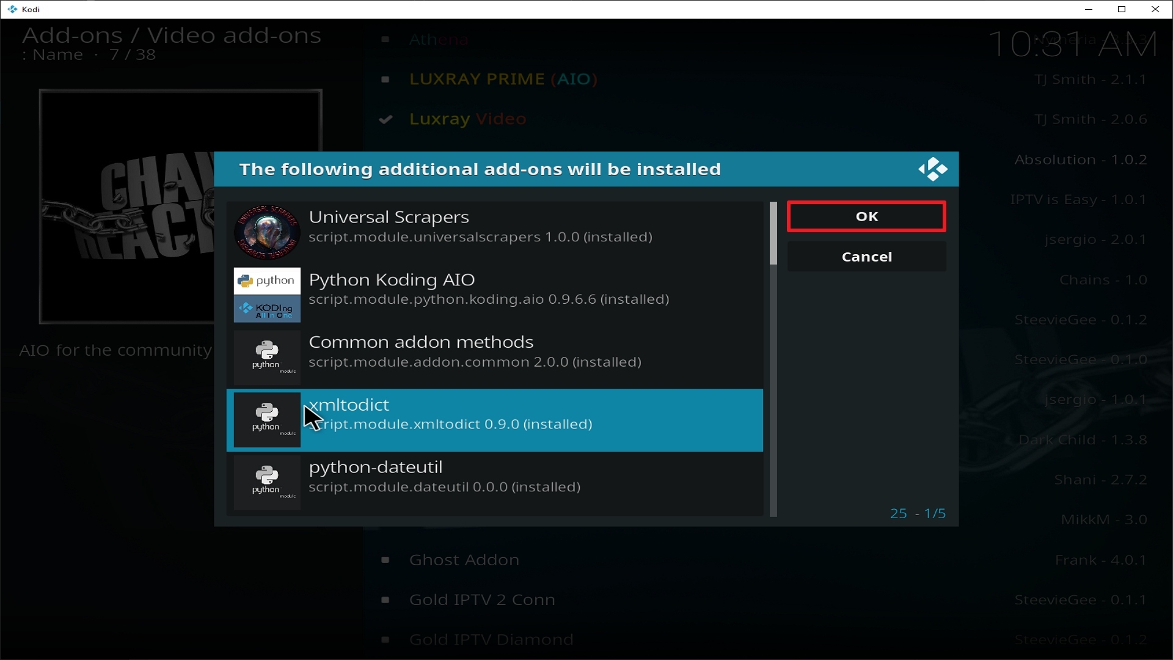Click the Python Koding AIO icon

(267, 295)
